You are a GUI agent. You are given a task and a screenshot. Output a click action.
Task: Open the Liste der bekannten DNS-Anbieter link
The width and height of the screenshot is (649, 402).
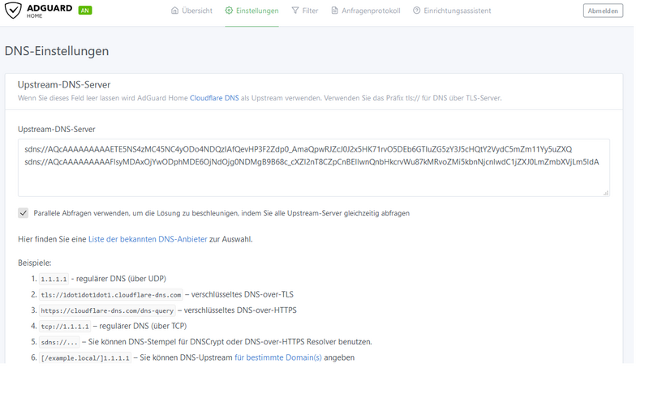coord(148,239)
